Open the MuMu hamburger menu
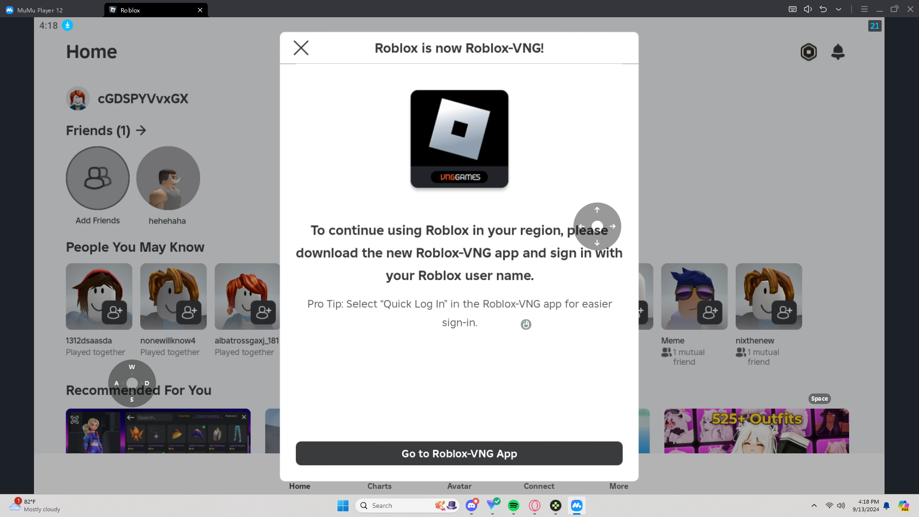The width and height of the screenshot is (919, 517). tap(864, 9)
